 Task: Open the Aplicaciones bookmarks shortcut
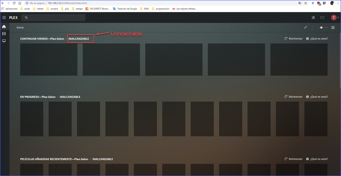[x=9, y=9]
